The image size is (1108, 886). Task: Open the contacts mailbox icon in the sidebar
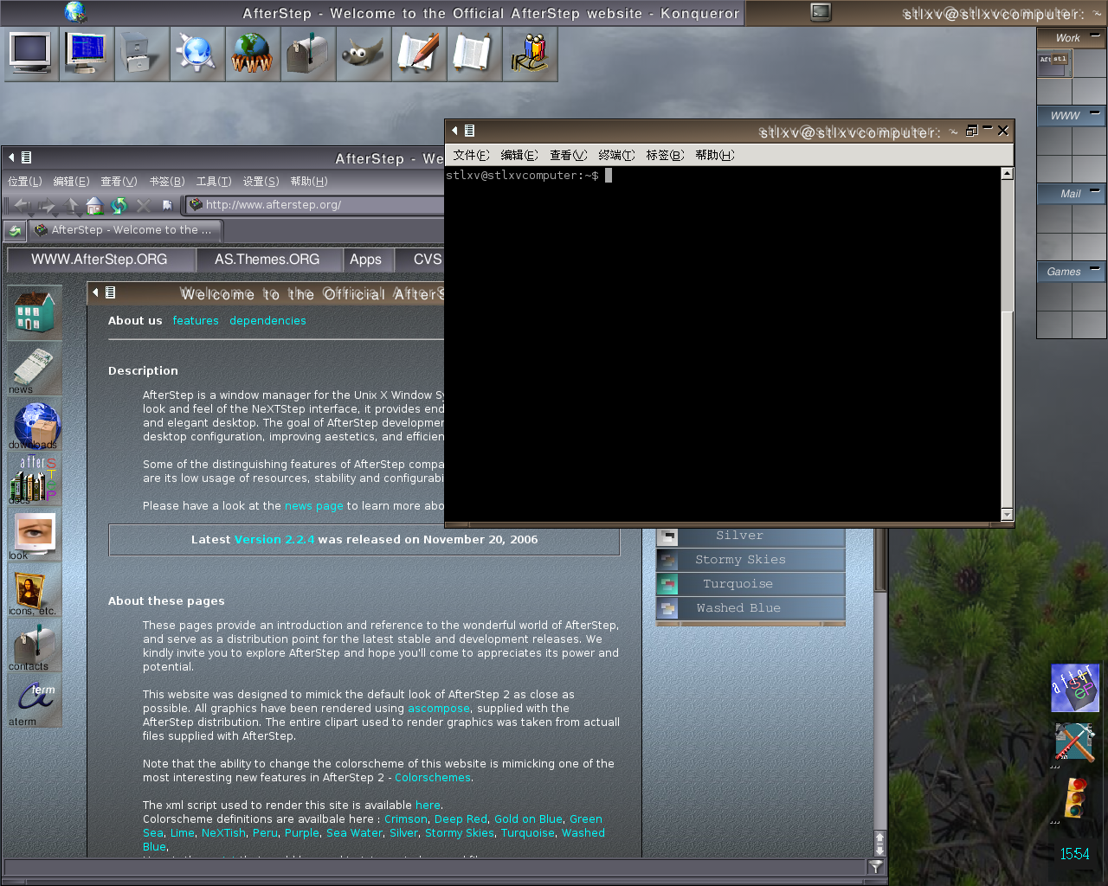[35, 644]
